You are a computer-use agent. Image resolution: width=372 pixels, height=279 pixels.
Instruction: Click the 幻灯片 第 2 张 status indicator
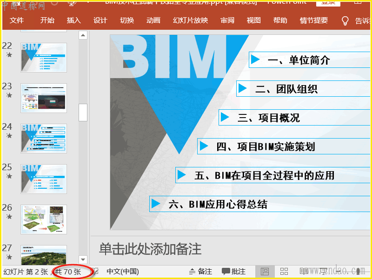[x=26, y=272]
